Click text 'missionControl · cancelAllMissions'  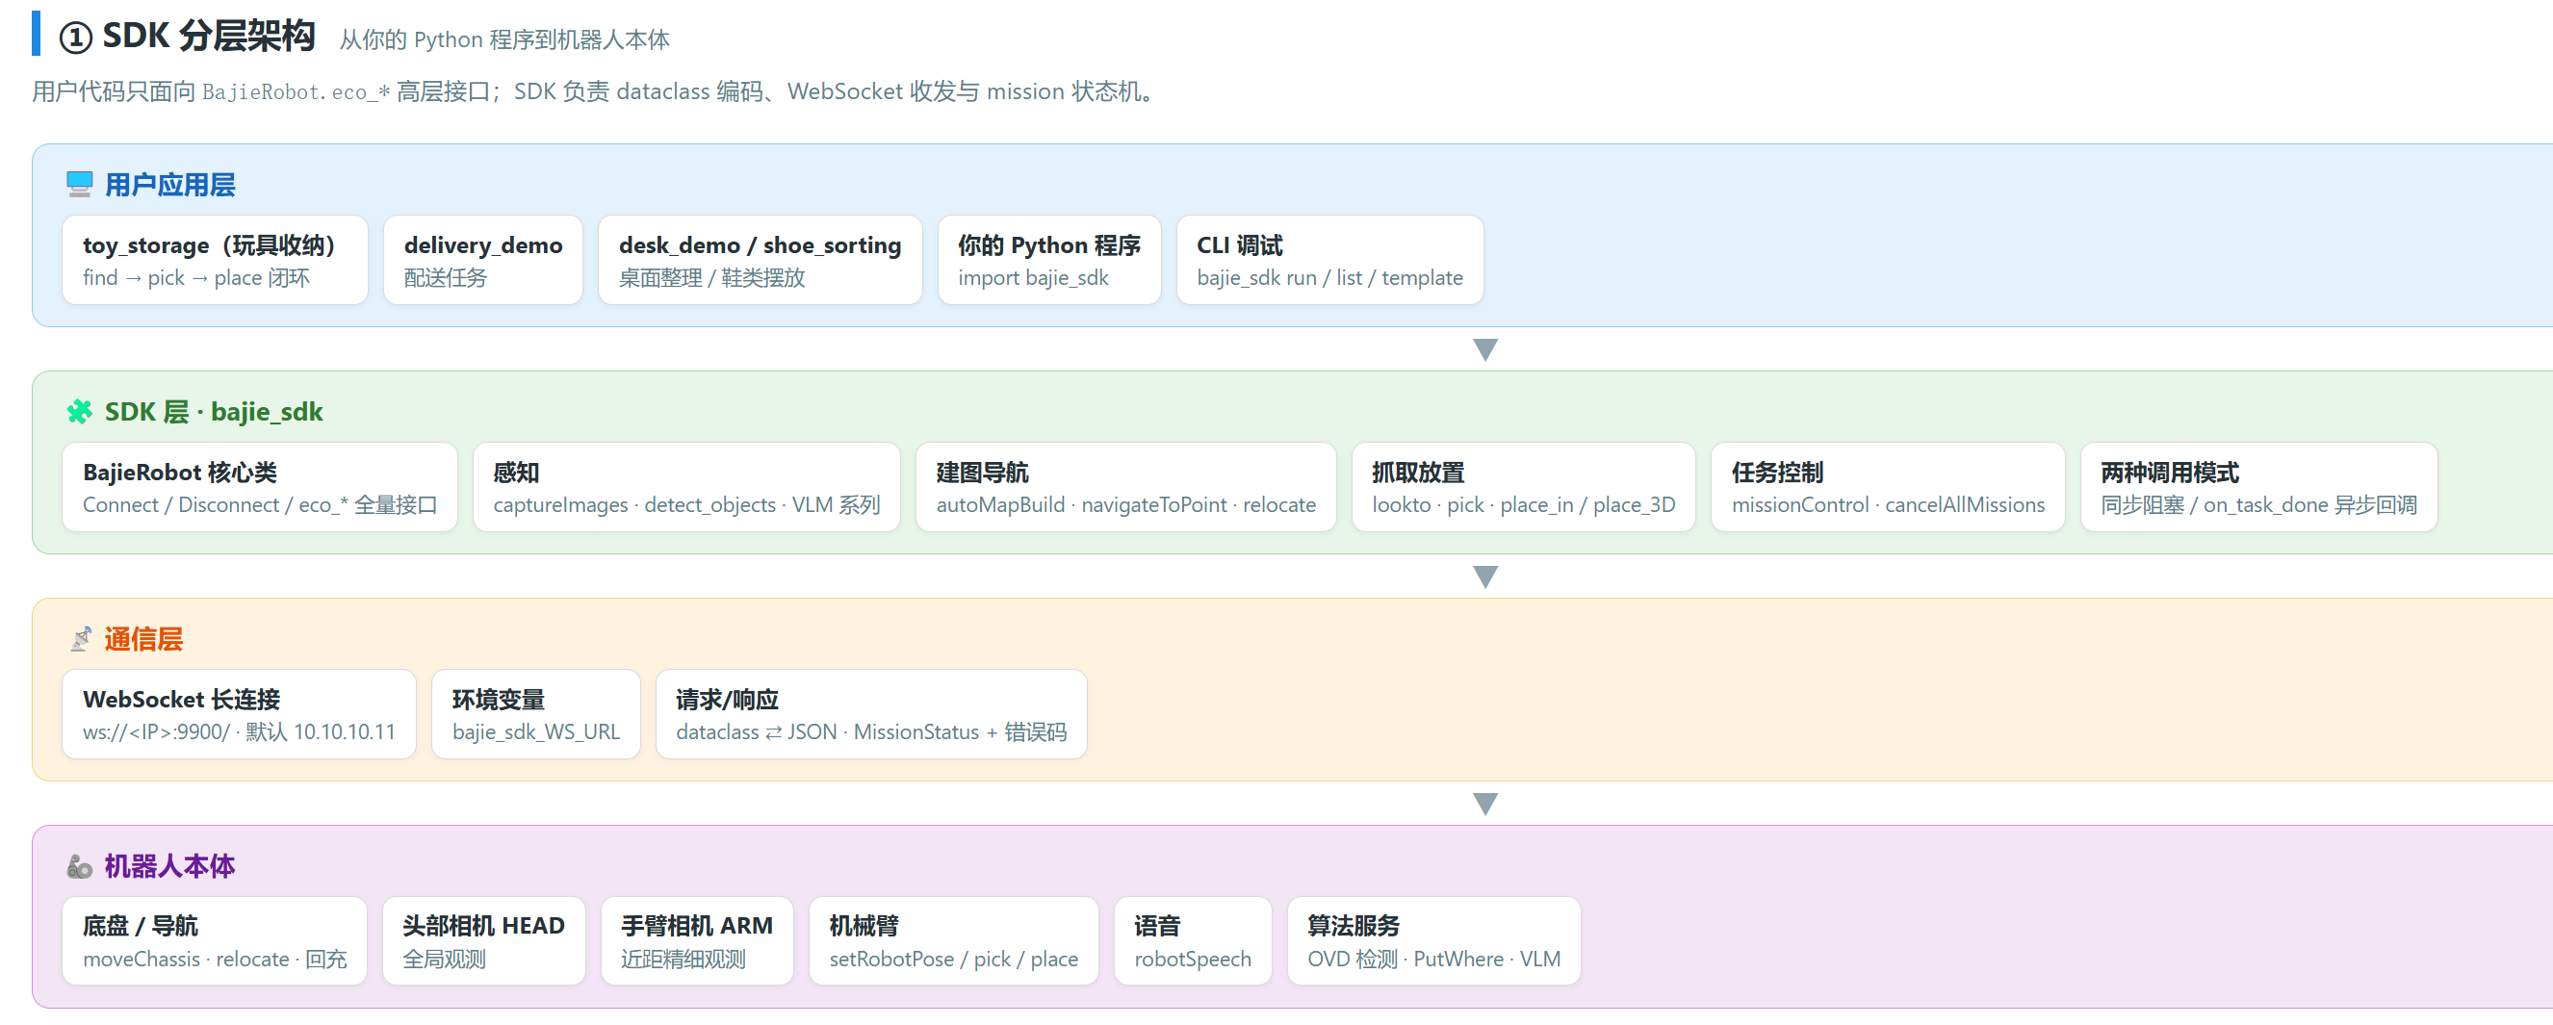(x=1887, y=504)
